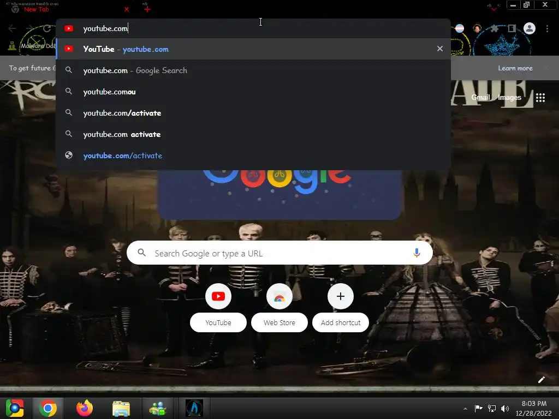This screenshot has height=419, width=559.
Task: Click the browser back arrow
Action: coord(12,28)
